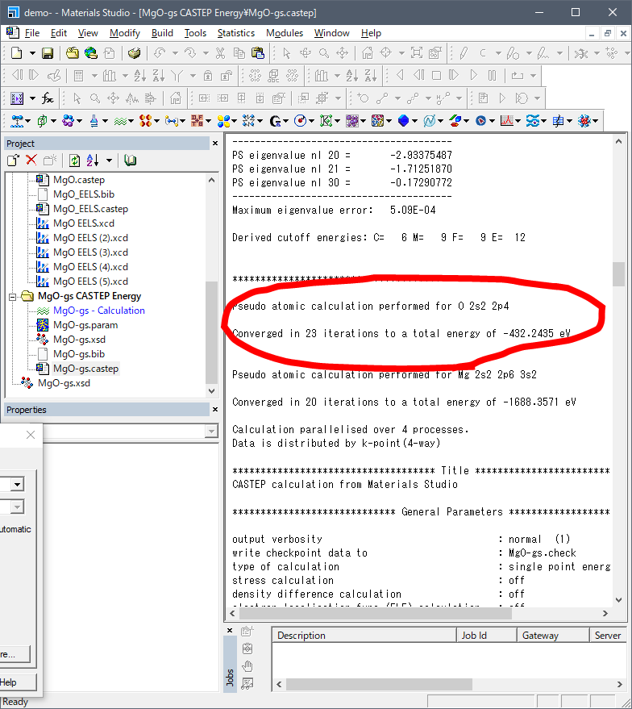Click the Refresh icon in Project panel

pos(74,160)
